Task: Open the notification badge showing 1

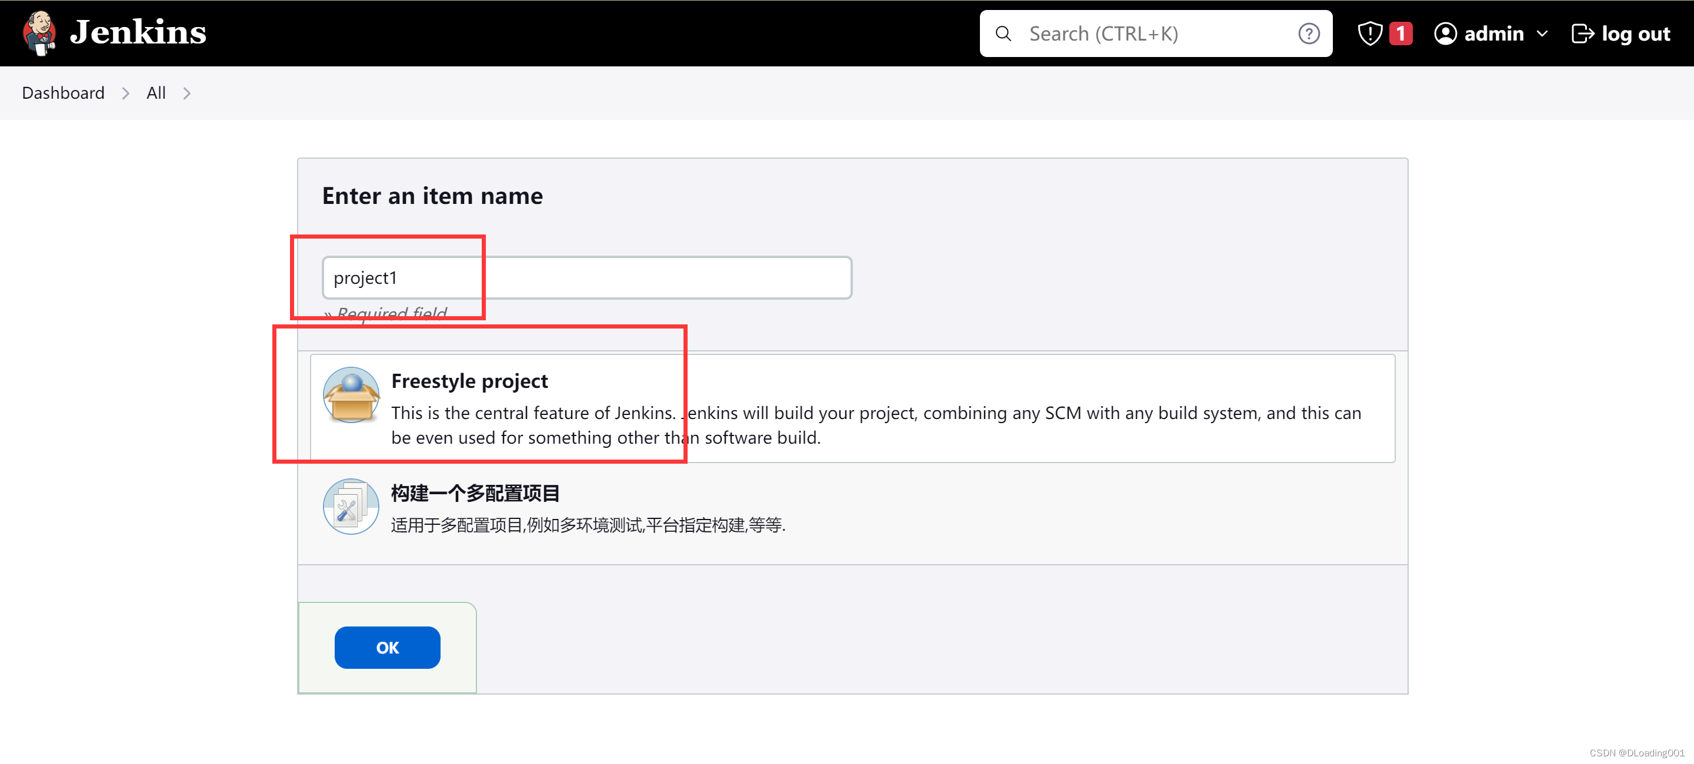Action: (1400, 33)
